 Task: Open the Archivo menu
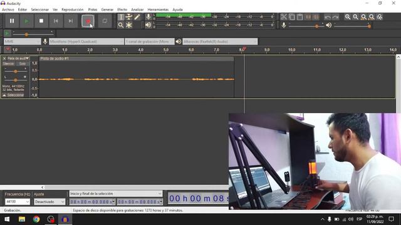[8, 9]
